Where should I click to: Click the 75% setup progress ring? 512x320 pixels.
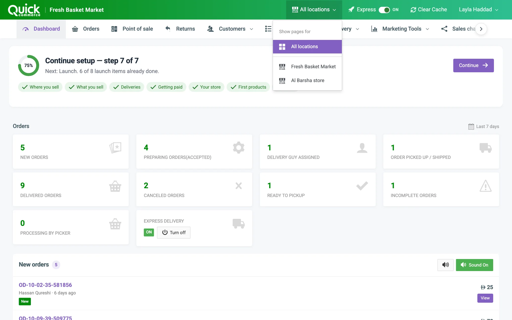pyautogui.click(x=28, y=66)
